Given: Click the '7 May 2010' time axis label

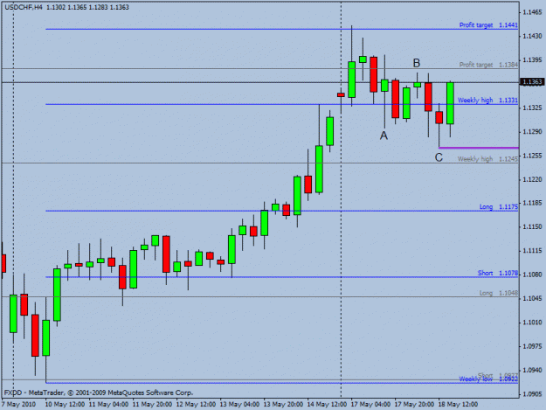Looking at the screenshot, I should [18, 404].
